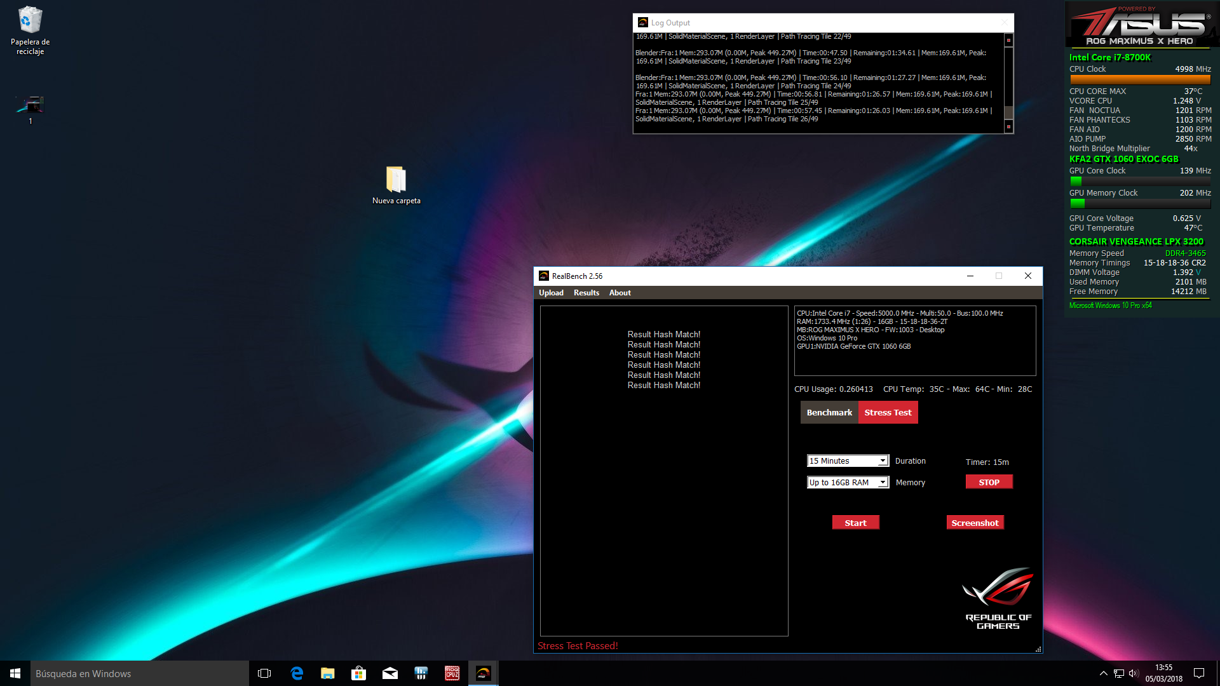Open the Papelera de reciclaje desktop icon
Viewport: 1220px width, 686px height.
click(x=30, y=30)
